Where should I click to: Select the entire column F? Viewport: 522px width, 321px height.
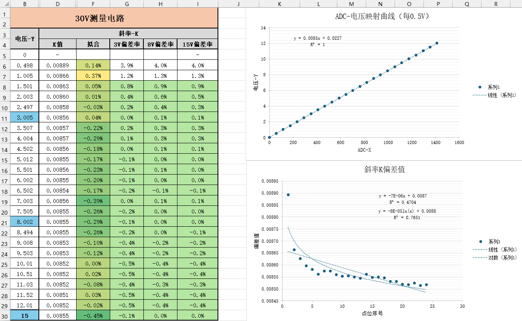(x=93, y=4)
